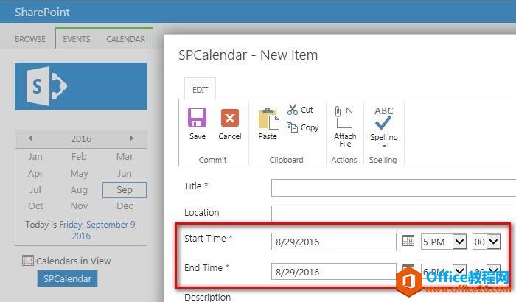Screen dimensions: 516x302
Task: Open Start Time date picker calendar icon
Action: [x=408, y=241]
